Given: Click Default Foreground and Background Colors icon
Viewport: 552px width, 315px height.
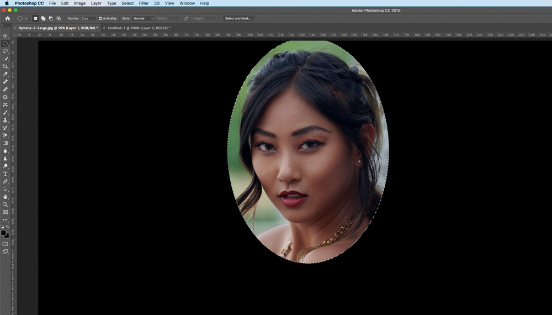Looking at the screenshot, I should coord(2,227).
